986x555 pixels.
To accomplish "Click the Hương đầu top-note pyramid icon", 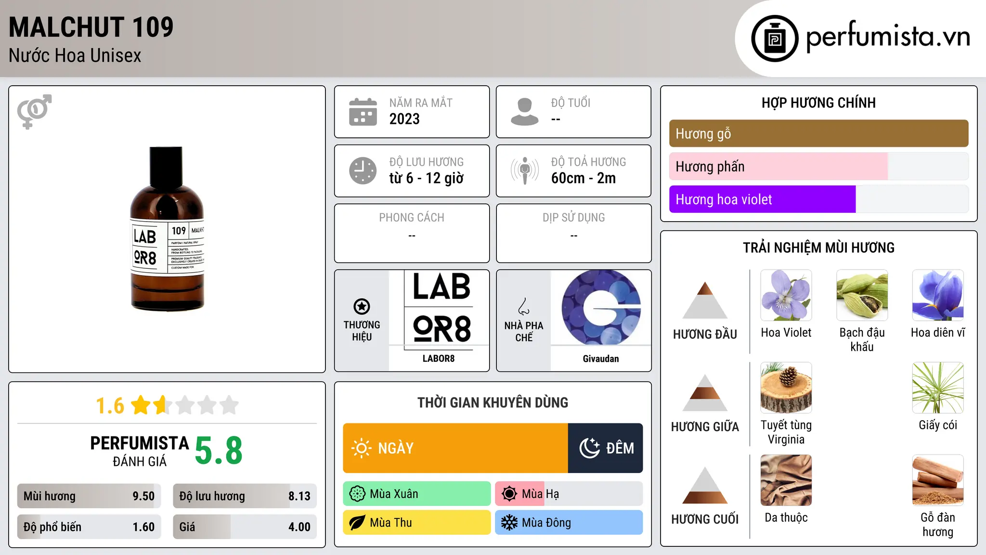I will coord(705,300).
